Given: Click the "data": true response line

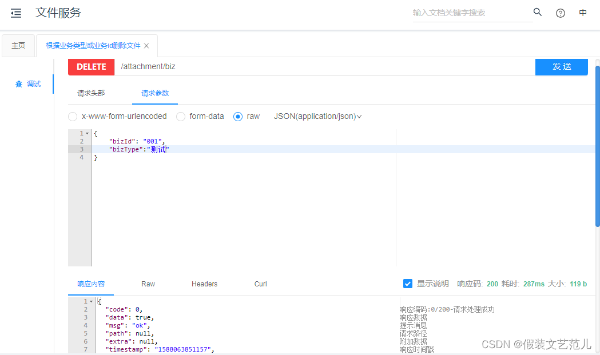Looking at the screenshot, I should (129, 317).
